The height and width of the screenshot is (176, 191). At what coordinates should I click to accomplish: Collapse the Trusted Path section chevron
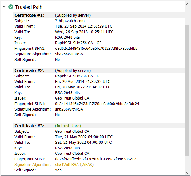click(x=4, y=7)
